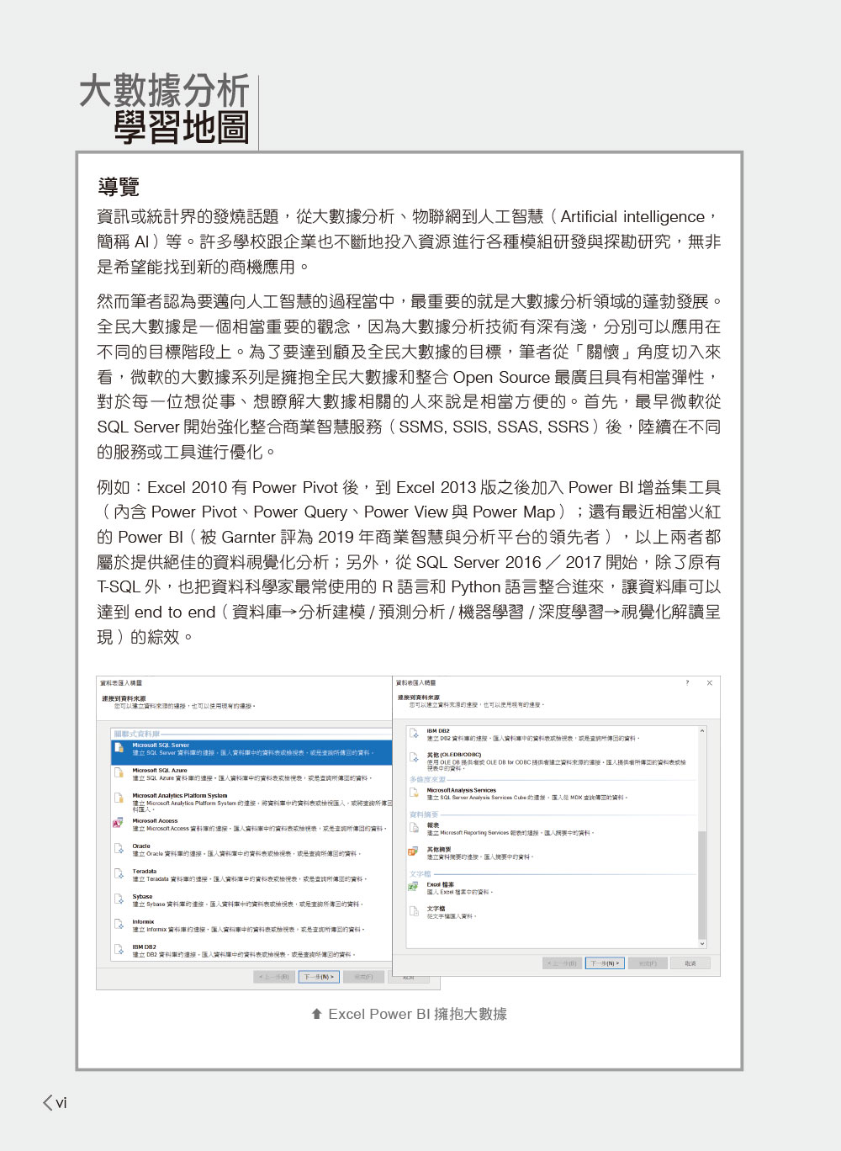Screen dimensions: 841x1151
Task: Select the Microsoft Access database icon
Action: pos(119,824)
